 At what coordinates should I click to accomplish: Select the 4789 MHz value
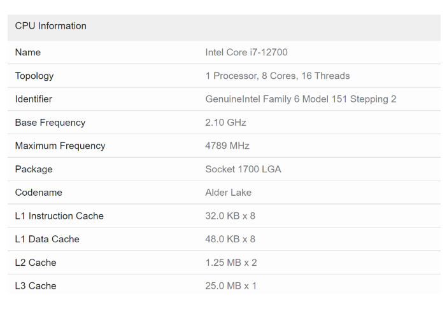pos(227,146)
